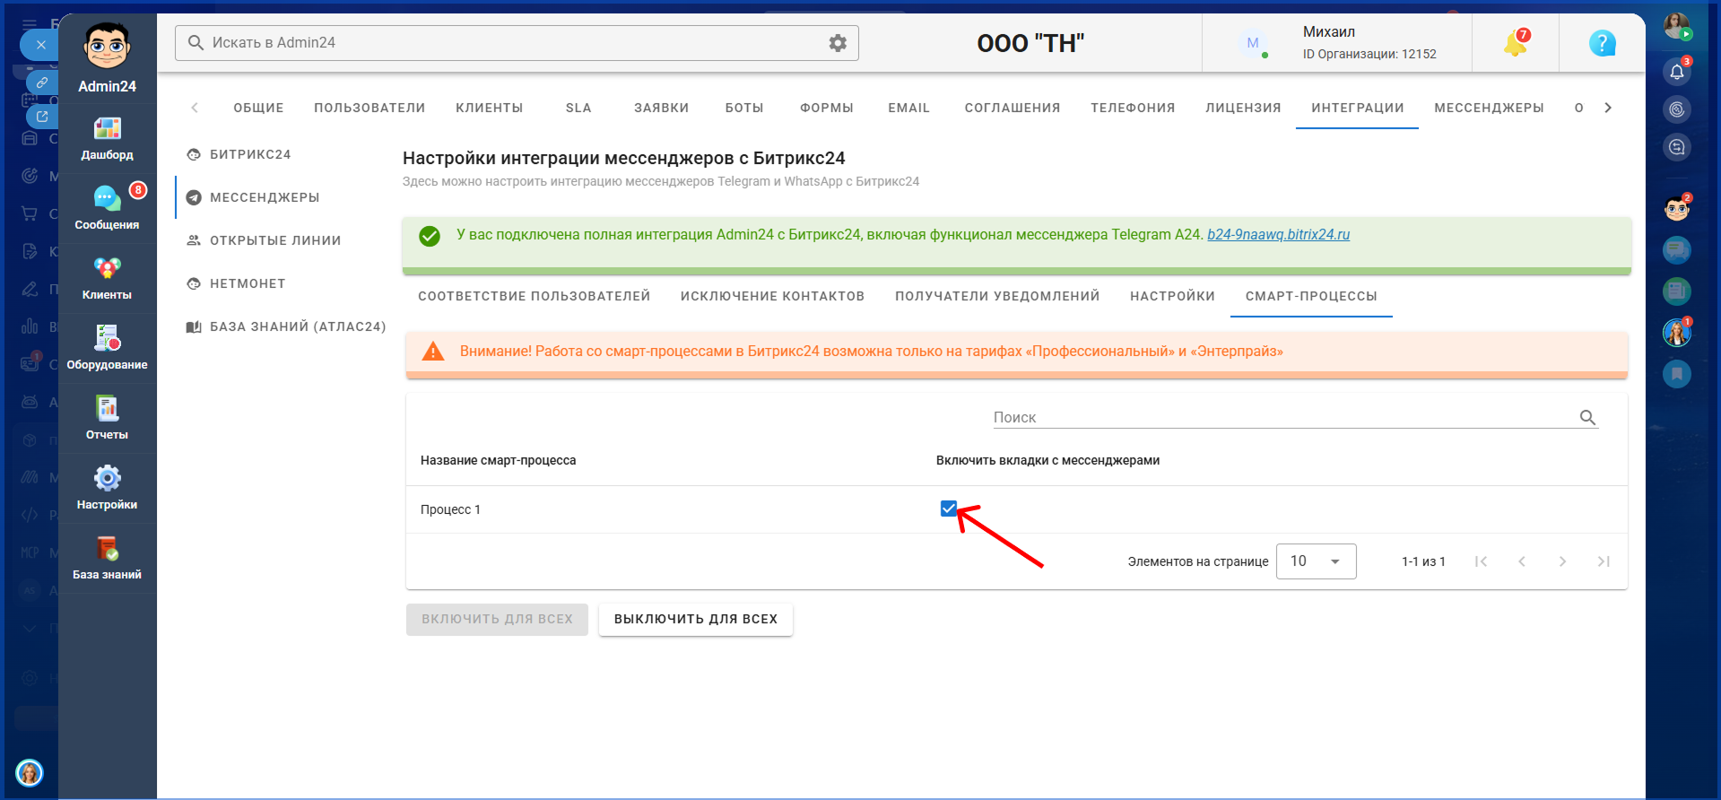Go to Клиенты sidebar section
This screenshot has width=1721, height=800.
(x=107, y=278)
